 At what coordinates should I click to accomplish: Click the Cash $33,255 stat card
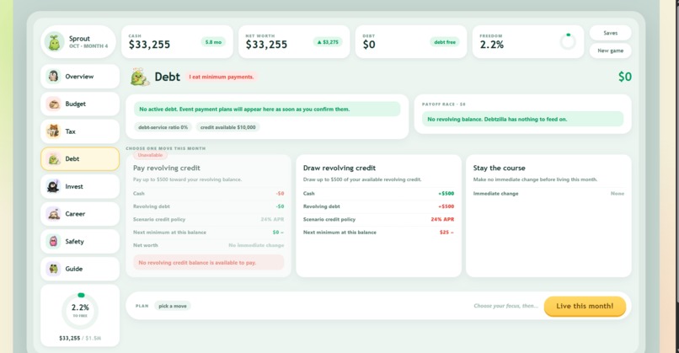[x=177, y=41]
